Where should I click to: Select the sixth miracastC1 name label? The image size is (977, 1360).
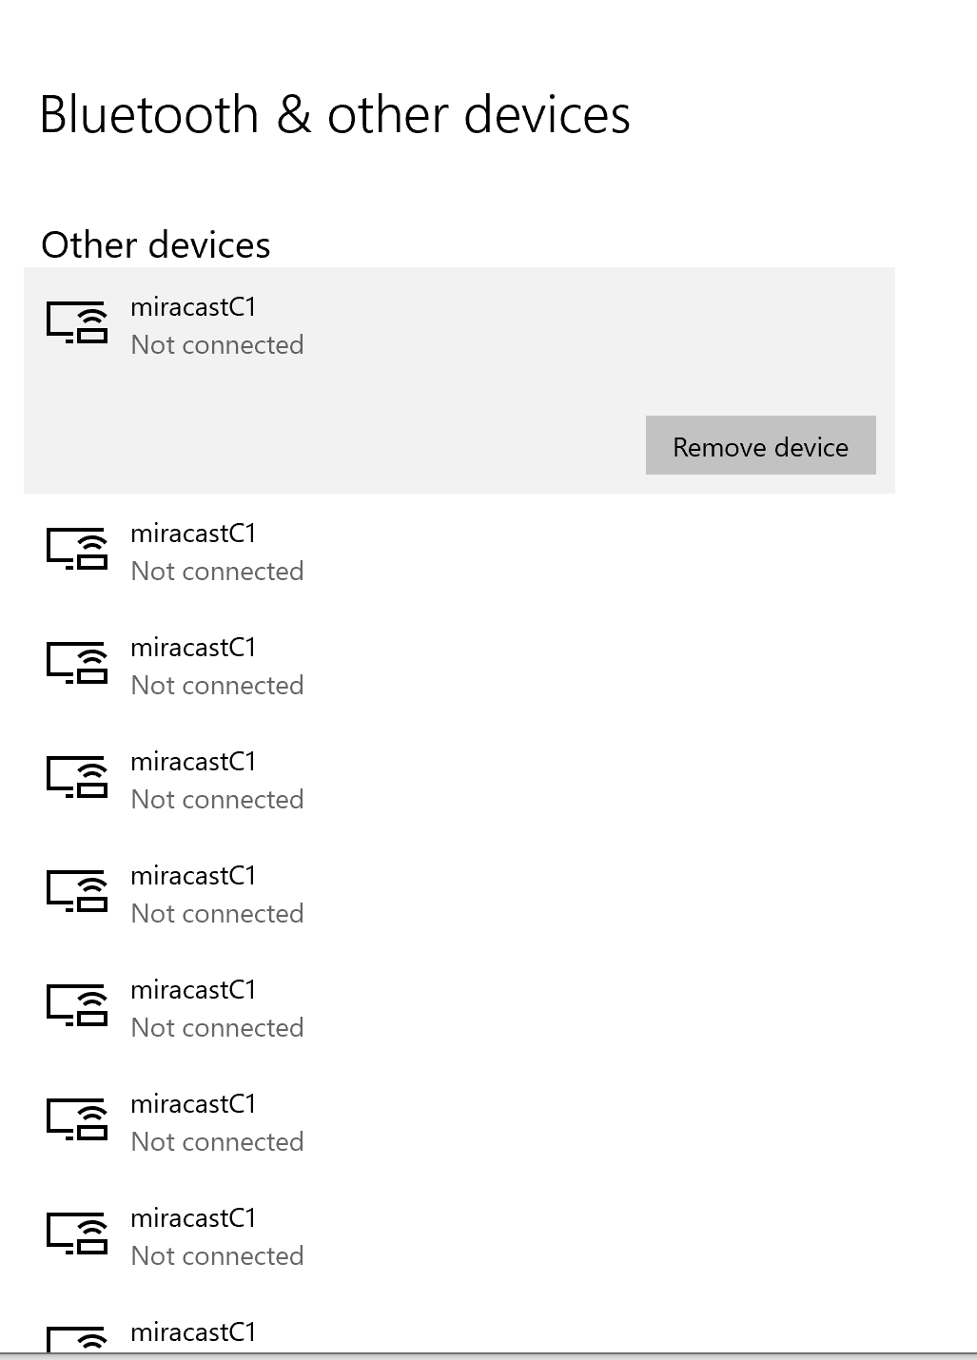[x=193, y=990]
